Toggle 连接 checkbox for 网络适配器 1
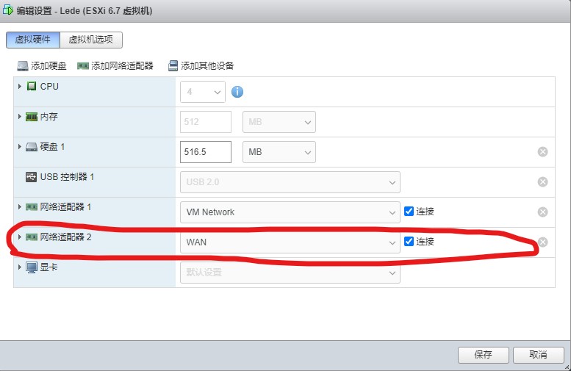 pos(409,211)
